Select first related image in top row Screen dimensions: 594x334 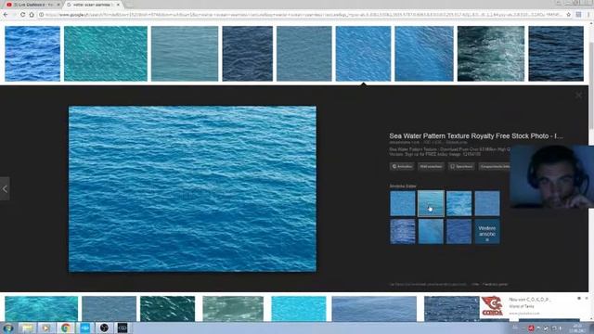402,203
